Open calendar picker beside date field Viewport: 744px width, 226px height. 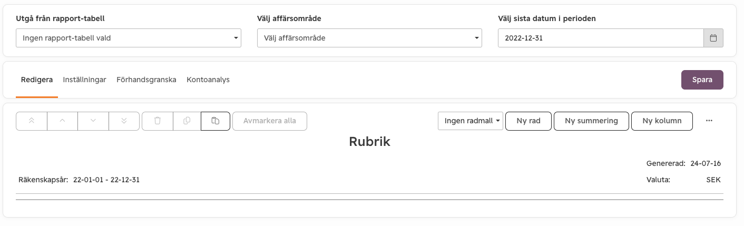click(x=713, y=38)
